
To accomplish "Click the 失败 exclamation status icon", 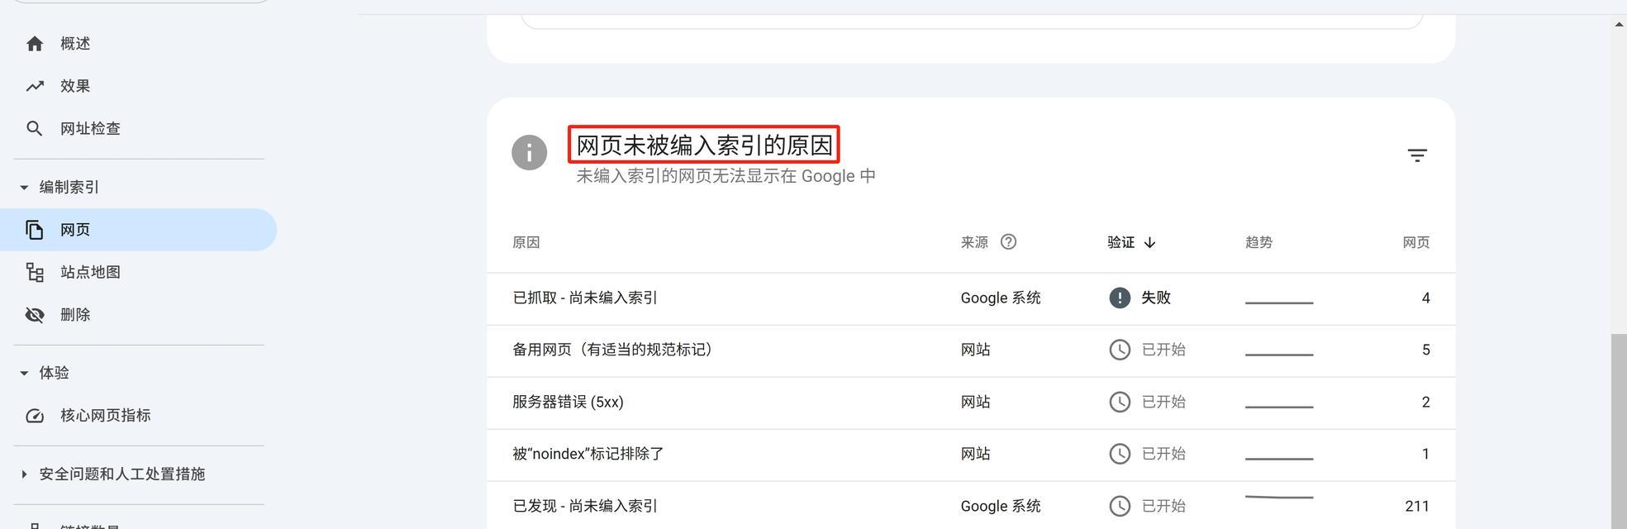I will 1120,298.
